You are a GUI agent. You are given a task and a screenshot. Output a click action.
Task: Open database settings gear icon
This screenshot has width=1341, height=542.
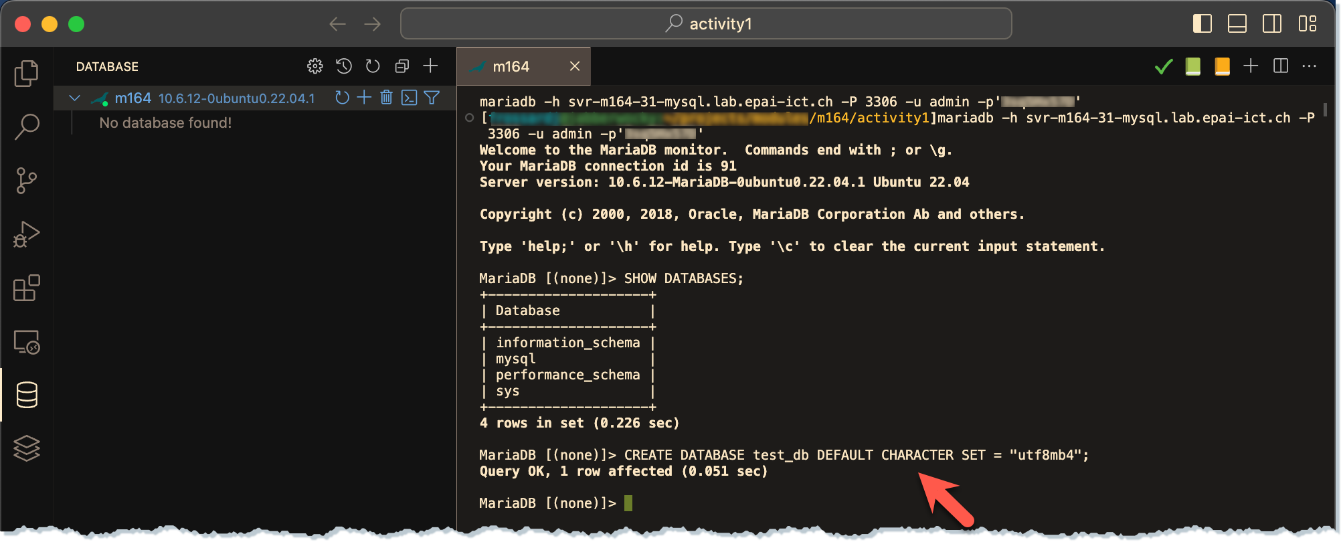[315, 66]
